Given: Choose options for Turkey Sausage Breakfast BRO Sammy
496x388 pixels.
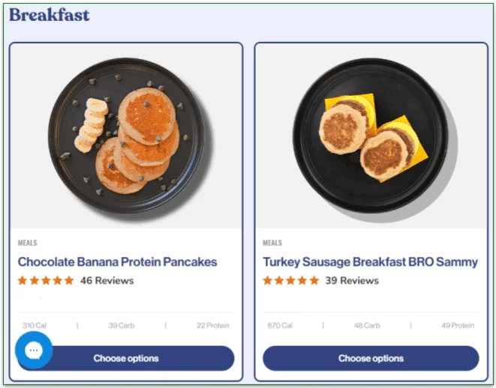Looking at the screenshot, I should [x=371, y=358].
